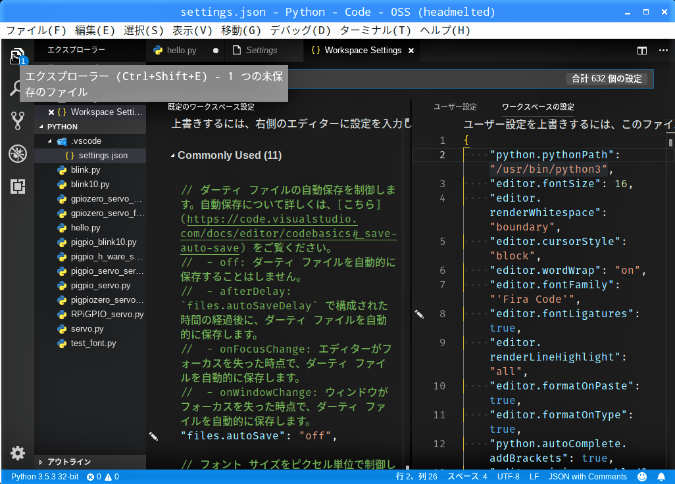
Task: Click the "editor.fontSize": 16 line
Action: (561, 184)
